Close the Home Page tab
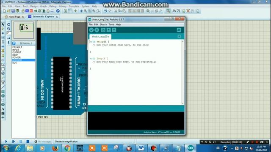The height and width of the screenshot is (152, 271). [22, 17]
